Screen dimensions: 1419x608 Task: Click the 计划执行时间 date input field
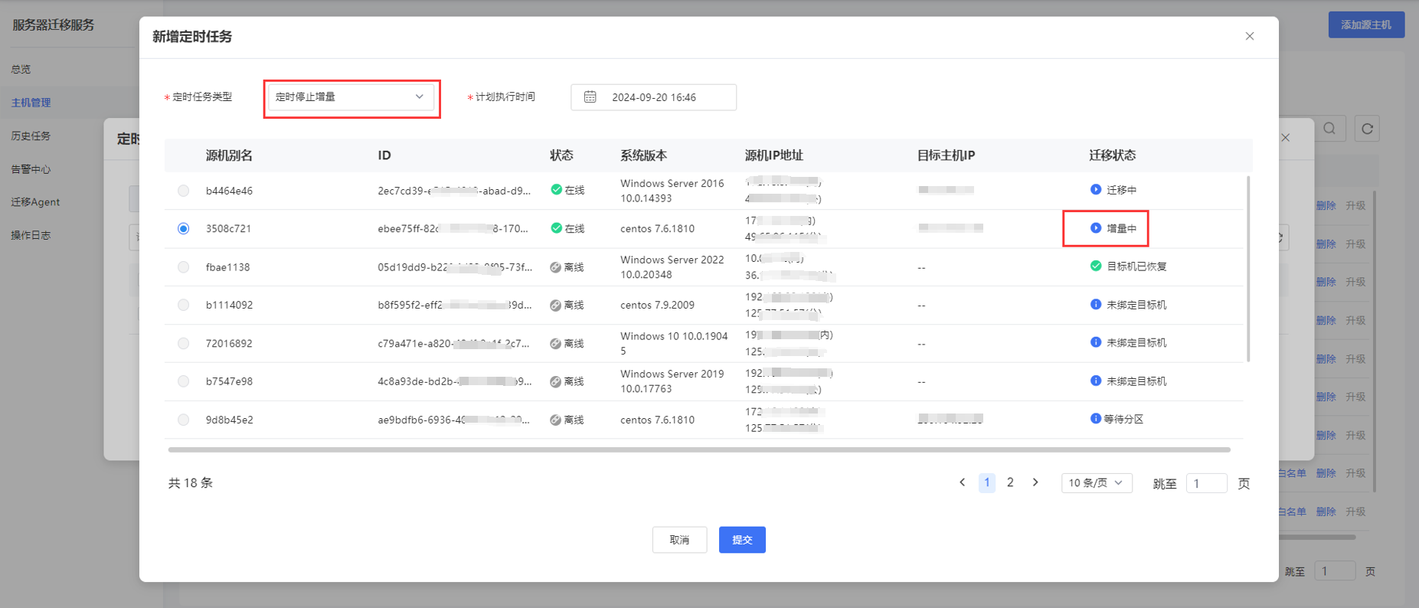click(x=653, y=97)
